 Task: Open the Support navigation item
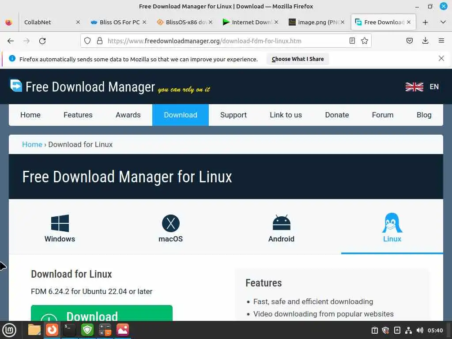tap(234, 115)
